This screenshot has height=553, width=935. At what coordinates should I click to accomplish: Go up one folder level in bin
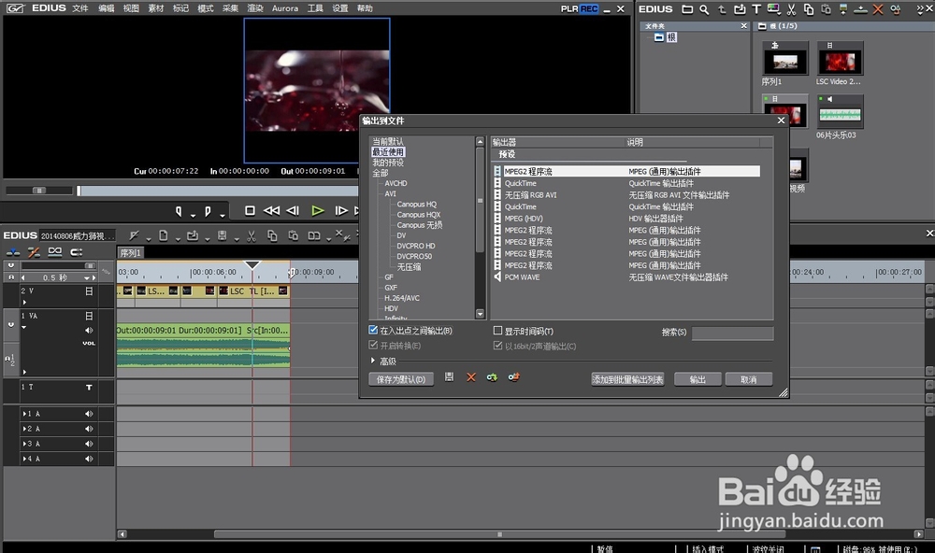(722, 9)
